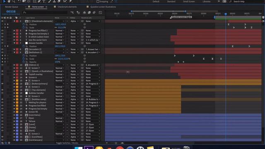Click parent pick whip for Answer handle layer
The width and height of the screenshot is (265, 149).
point(82,43)
